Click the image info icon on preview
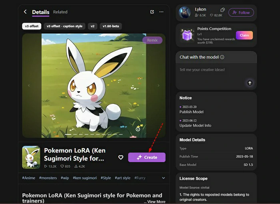The image size is (280, 204). click(x=138, y=129)
